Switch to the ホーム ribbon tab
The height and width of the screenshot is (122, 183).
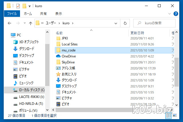(x=28, y=14)
